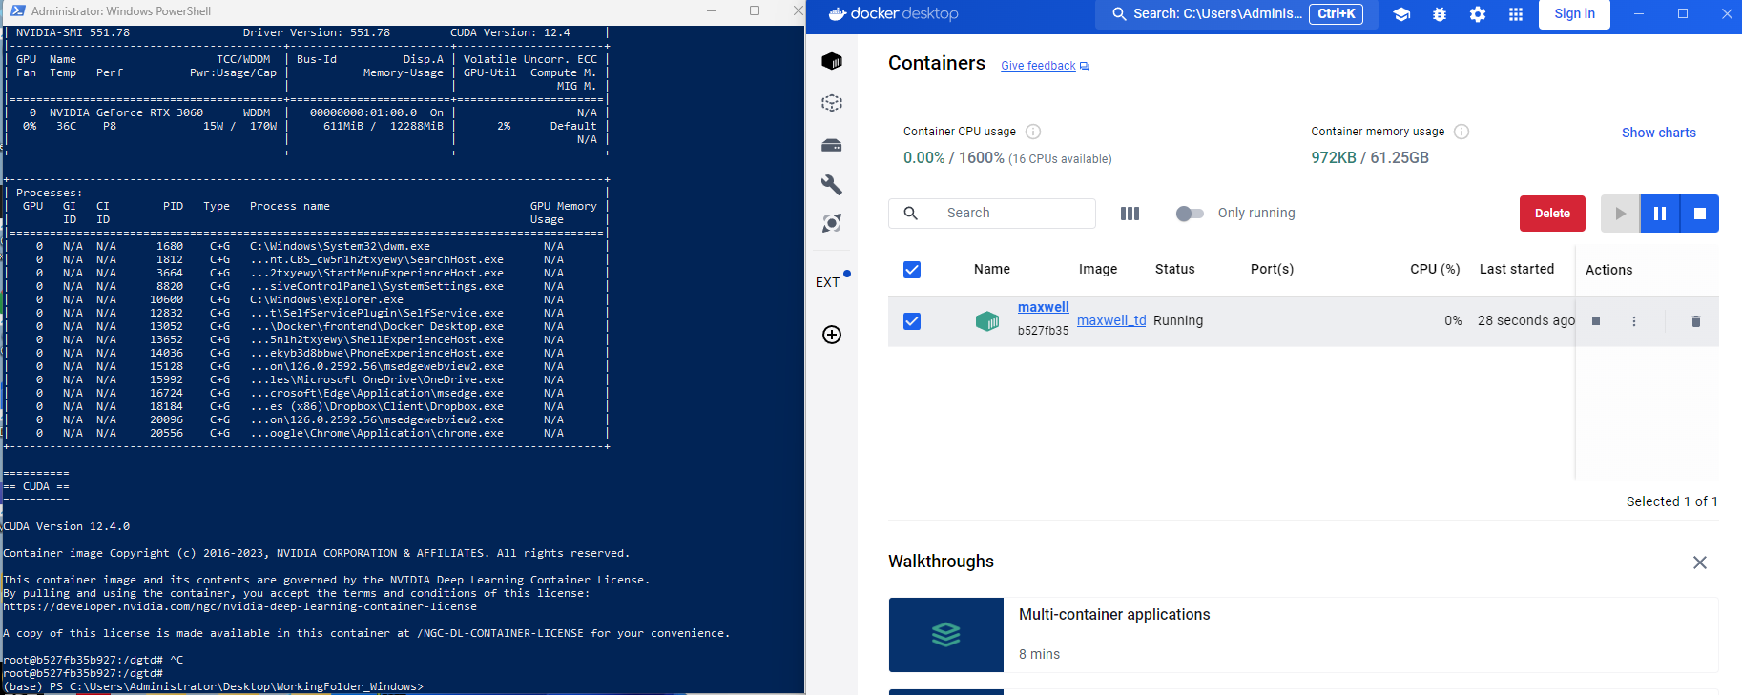Stop selected containers with square button

(1700, 214)
